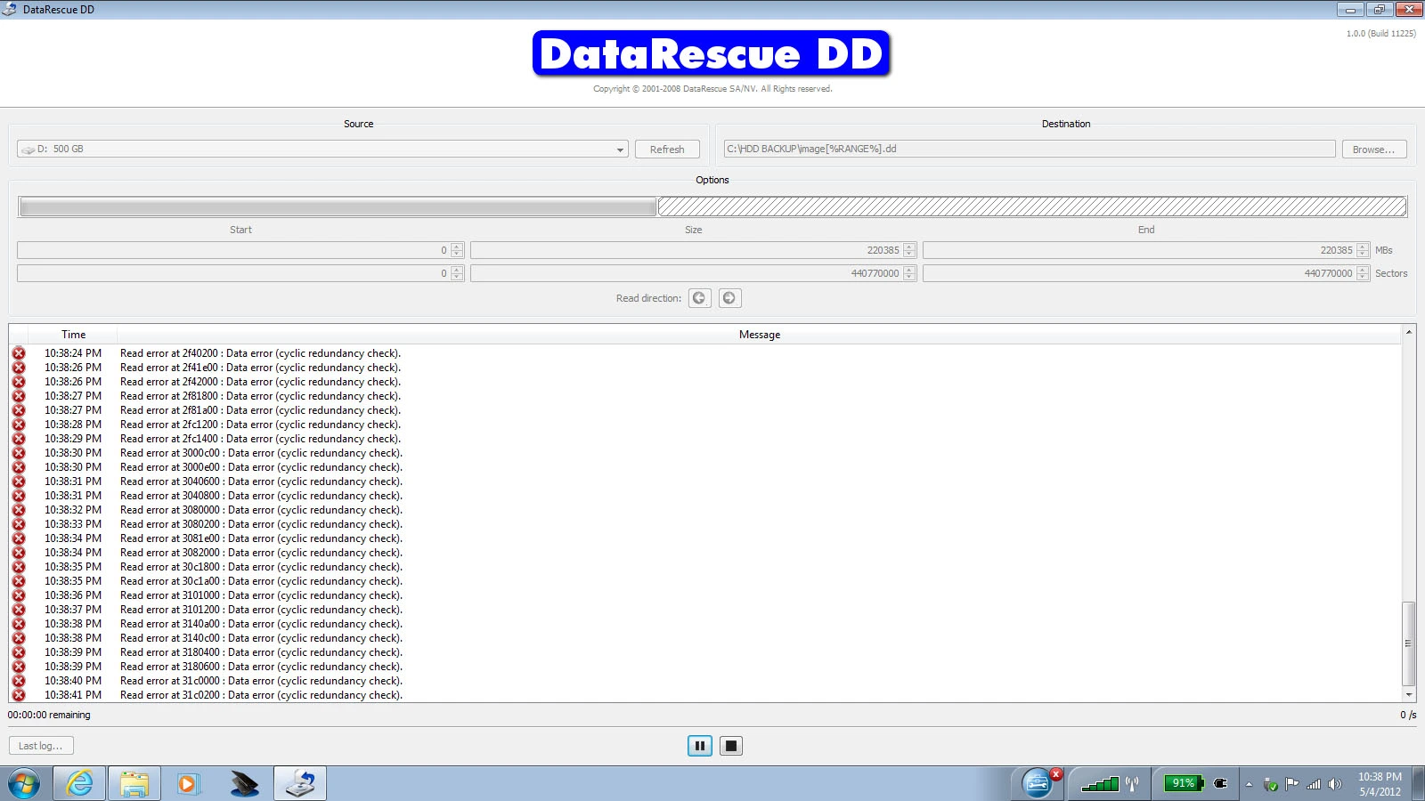This screenshot has width=1425, height=801.
Task: Select row Read error at 3040600
Action: 705,481
